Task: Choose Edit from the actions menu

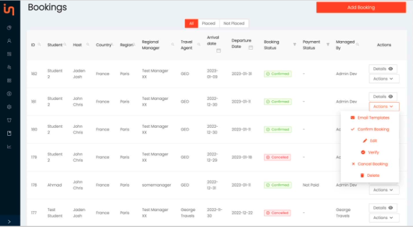Action: coord(370,141)
